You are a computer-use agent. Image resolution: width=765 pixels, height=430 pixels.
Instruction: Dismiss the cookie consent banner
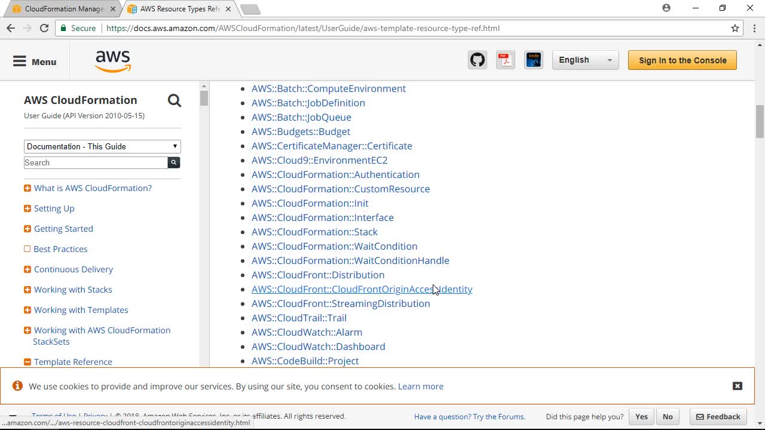738,386
